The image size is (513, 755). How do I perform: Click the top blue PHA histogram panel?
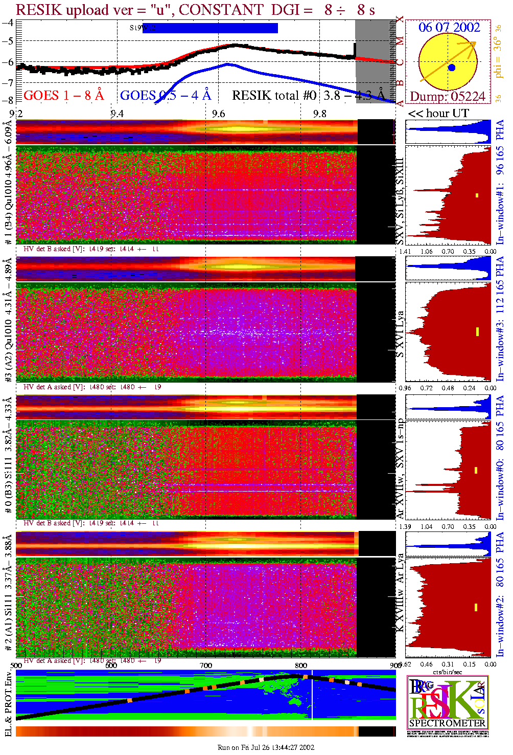tap(448, 132)
